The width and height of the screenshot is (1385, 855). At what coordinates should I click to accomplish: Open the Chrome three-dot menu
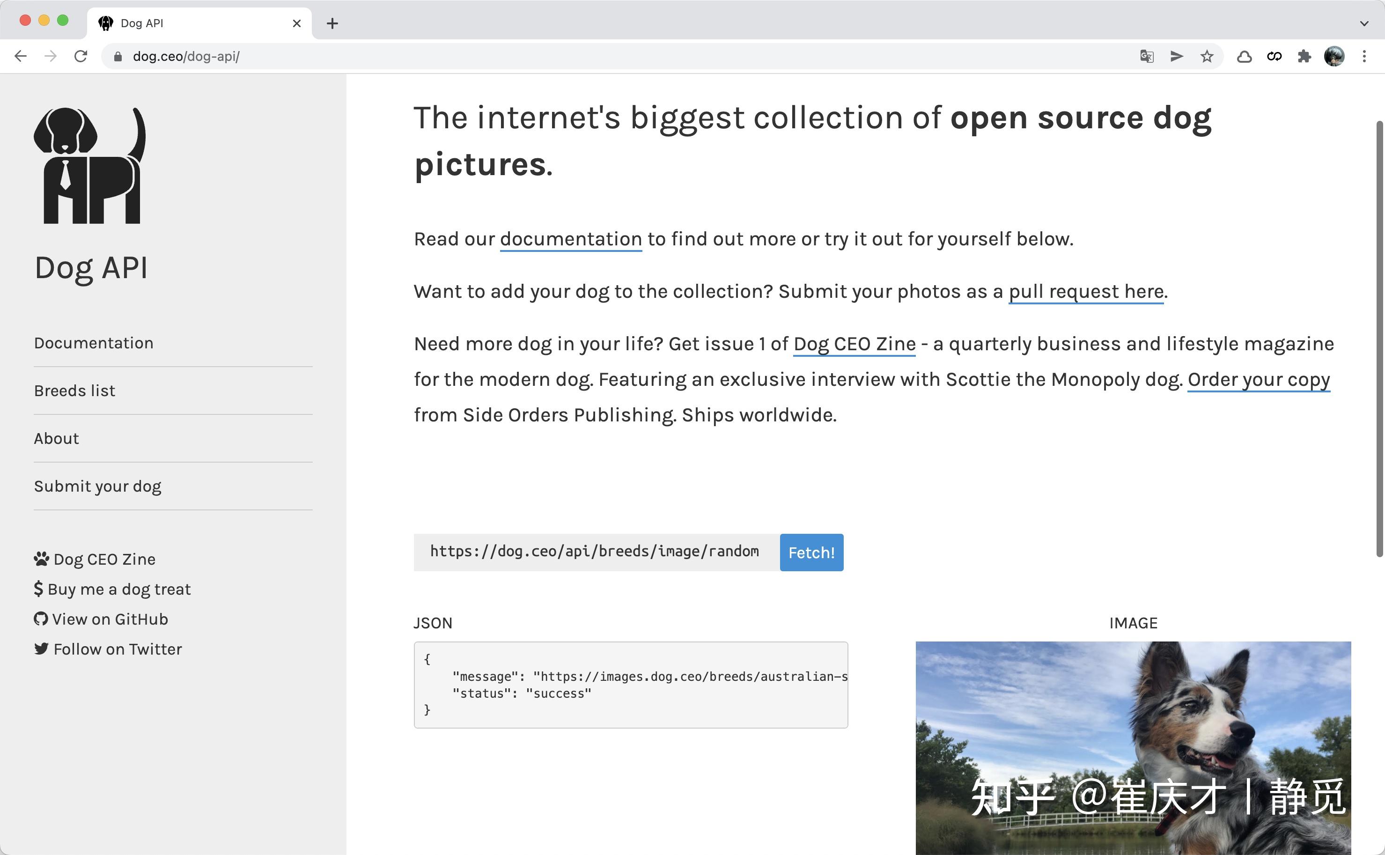[x=1364, y=56]
